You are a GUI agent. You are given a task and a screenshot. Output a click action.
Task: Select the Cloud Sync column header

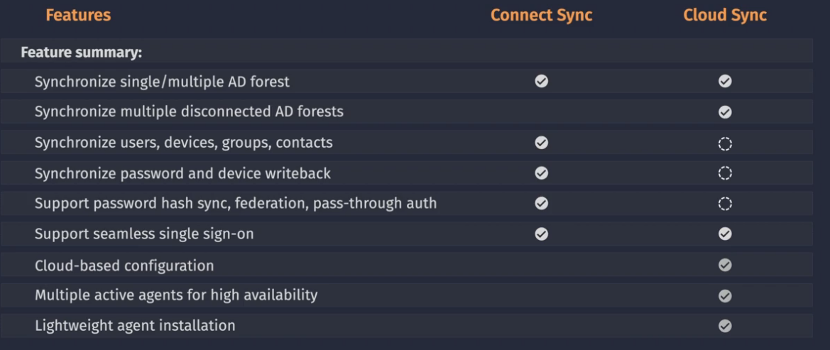pos(725,16)
